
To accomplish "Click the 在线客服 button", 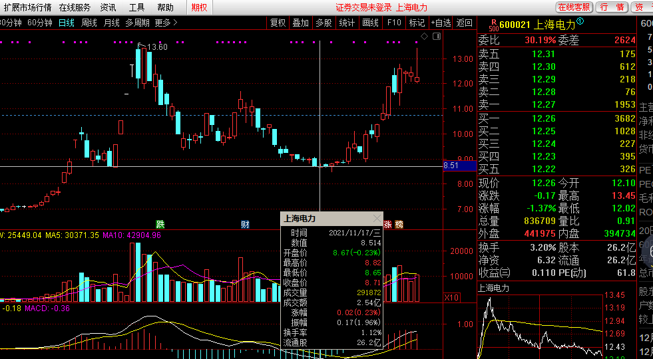I will (x=574, y=7).
